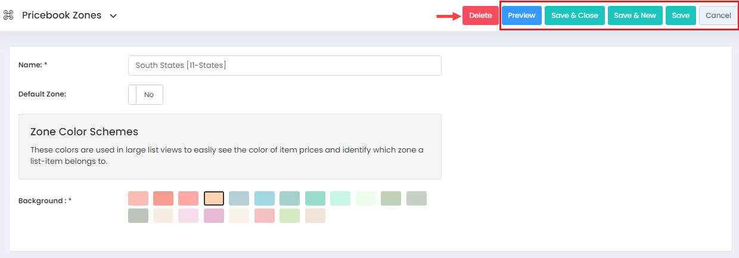This screenshot has height=258, width=739.
Task: Choose the pale pink lavender swatch
Action: click(188, 216)
